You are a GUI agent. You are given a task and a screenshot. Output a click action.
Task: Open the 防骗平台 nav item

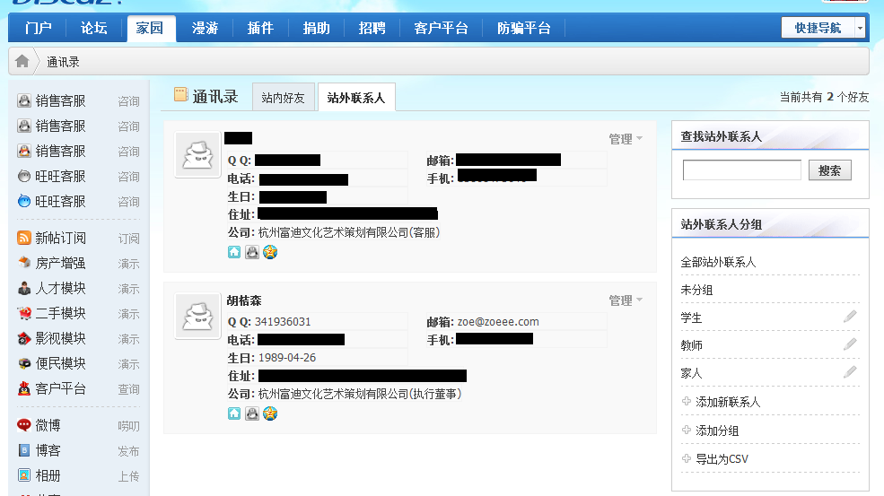click(524, 28)
